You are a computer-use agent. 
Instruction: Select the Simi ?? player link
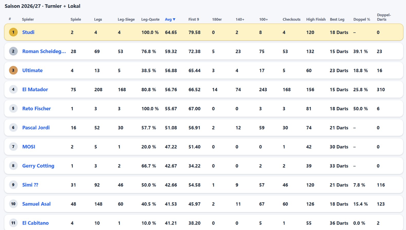click(x=30, y=185)
